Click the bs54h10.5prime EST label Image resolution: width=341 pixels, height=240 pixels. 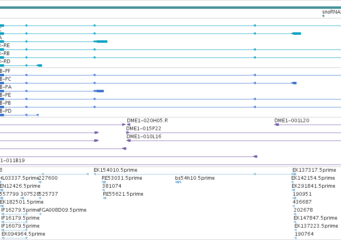(195, 178)
